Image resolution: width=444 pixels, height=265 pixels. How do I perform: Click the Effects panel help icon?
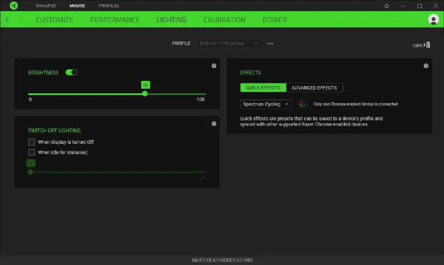click(x=426, y=66)
